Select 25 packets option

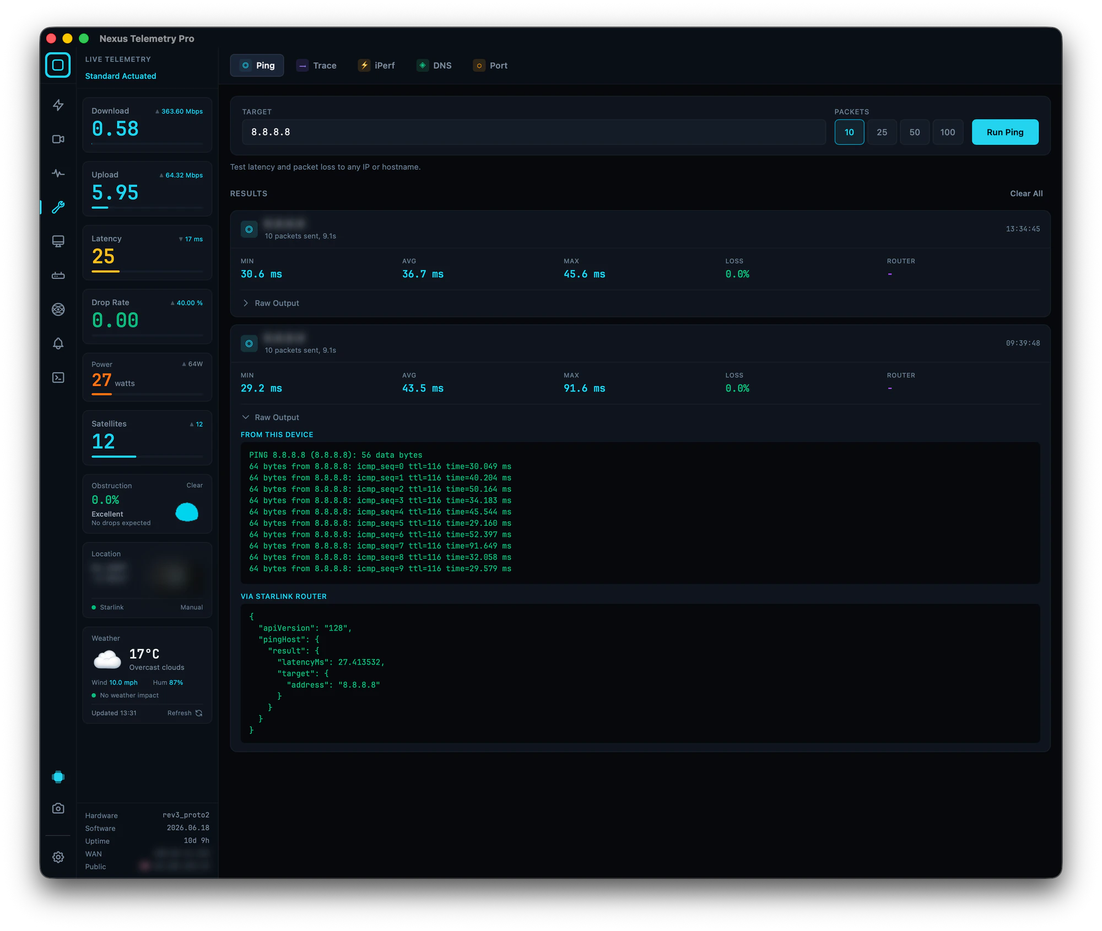tap(882, 132)
